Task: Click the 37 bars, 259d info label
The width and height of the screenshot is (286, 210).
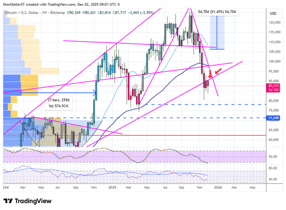Action: (58, 100)
